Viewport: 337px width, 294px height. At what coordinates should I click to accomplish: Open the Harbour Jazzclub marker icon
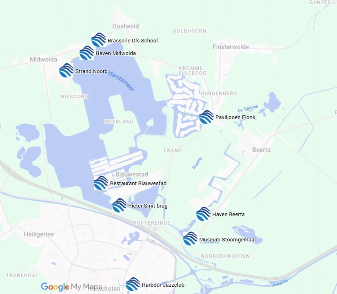coord(133,284)
